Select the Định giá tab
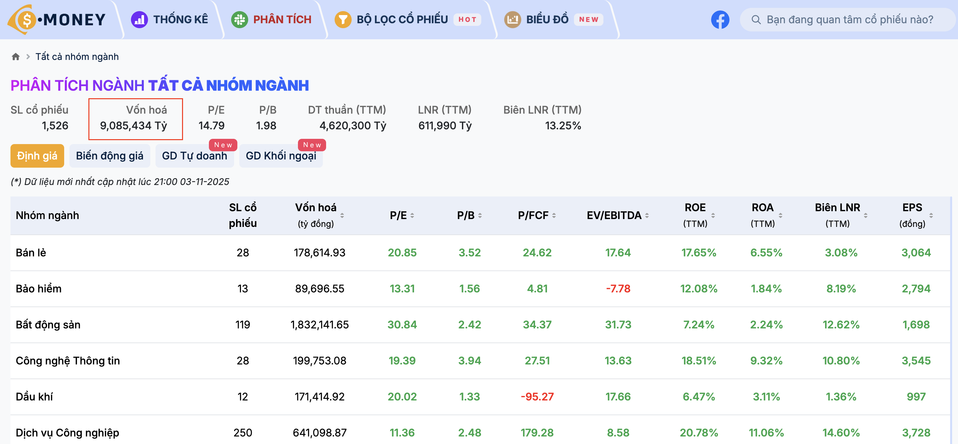Viewport: 958px width, 444px height. click(37, 156)
